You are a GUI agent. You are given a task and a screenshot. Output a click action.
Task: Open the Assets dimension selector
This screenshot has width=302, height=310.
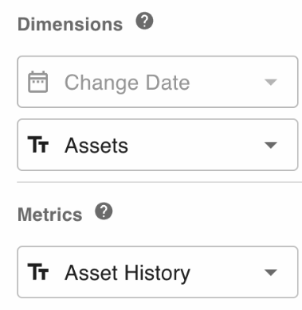click(x=158, y=145)
